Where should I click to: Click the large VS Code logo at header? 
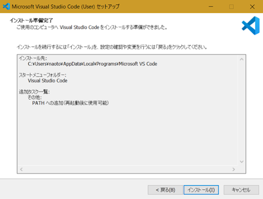(x=251, y=26)
